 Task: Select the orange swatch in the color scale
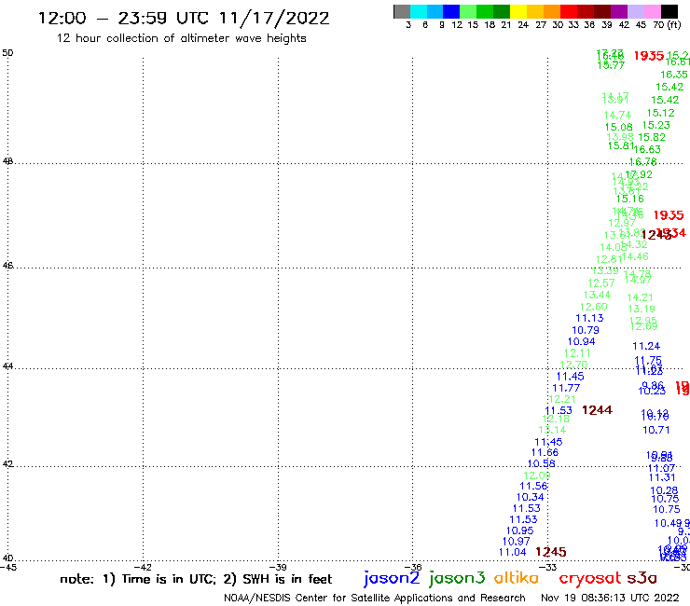[552, 11]
